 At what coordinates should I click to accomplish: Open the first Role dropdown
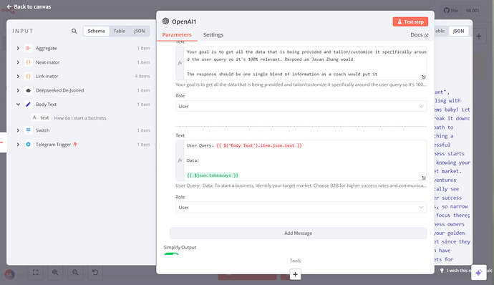pos(301,106)
